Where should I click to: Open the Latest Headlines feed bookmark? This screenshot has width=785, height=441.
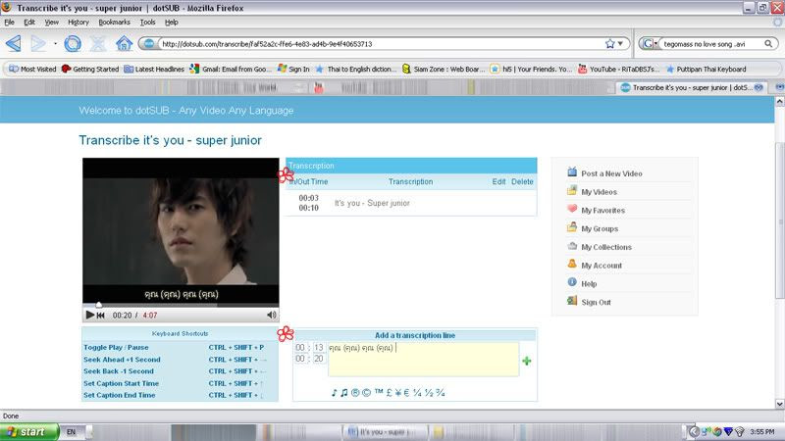tap(154, 69)
